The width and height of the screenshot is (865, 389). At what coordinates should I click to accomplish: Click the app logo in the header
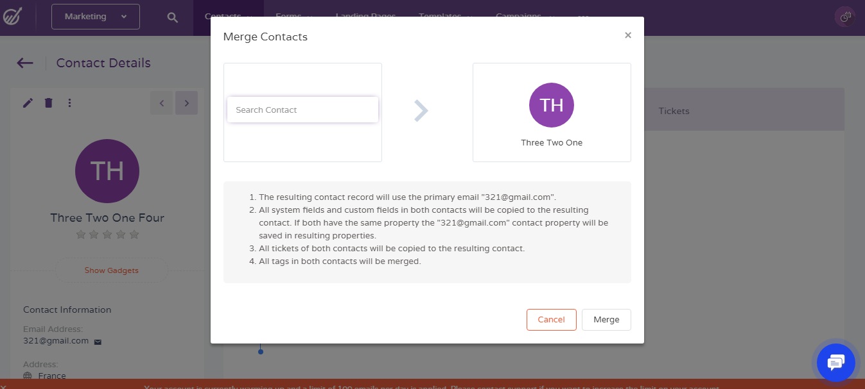pos(12,17)
